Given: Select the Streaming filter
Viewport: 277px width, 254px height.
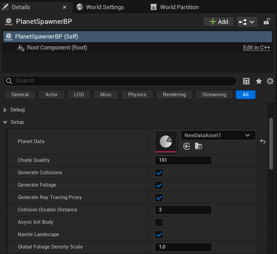Looking at the screenshot, I should pyautogui.click(x=214, y=94).
